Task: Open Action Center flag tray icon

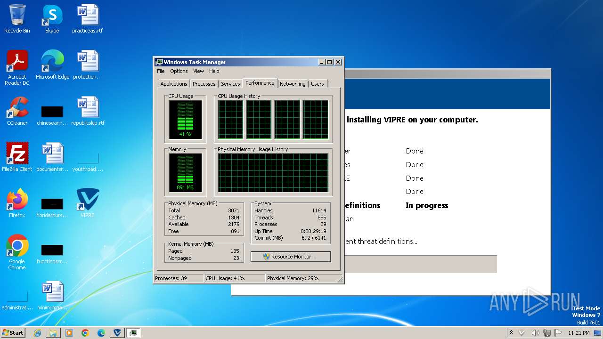Action: click(x=558, y=333)
